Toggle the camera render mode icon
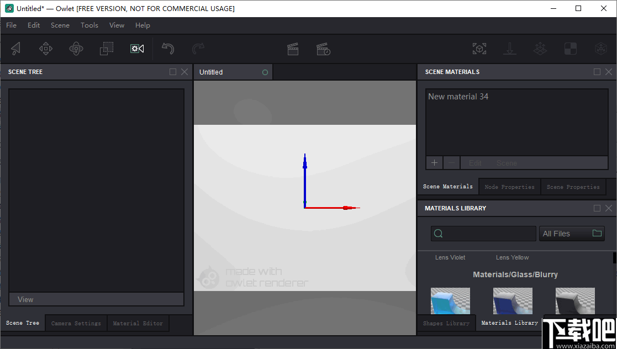Screen dimensions: 617x349 point(137,48)
